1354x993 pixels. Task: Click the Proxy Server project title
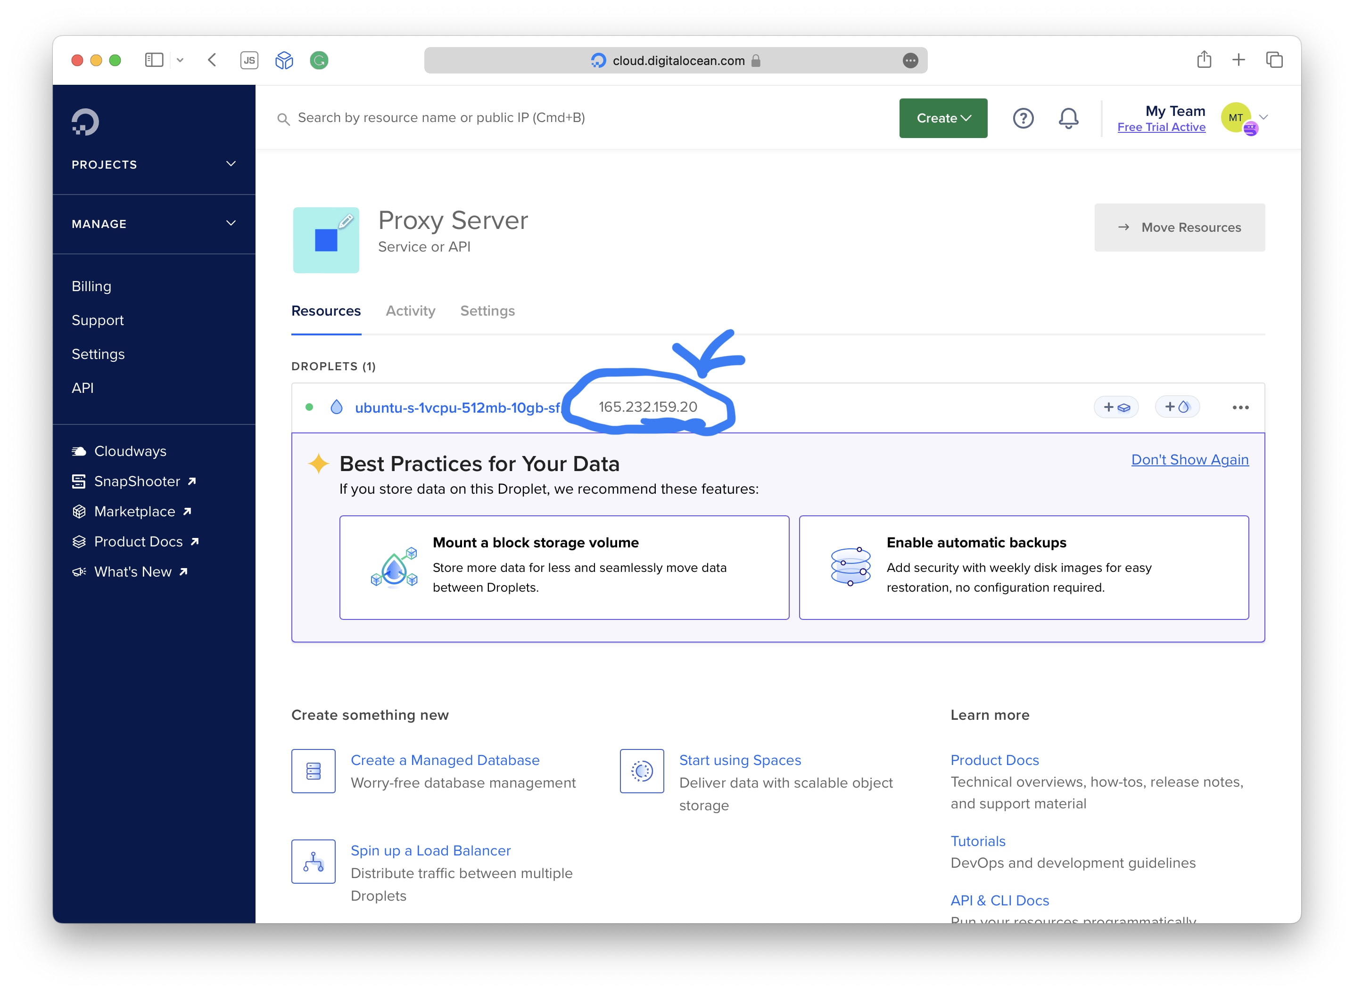(453, 220)
